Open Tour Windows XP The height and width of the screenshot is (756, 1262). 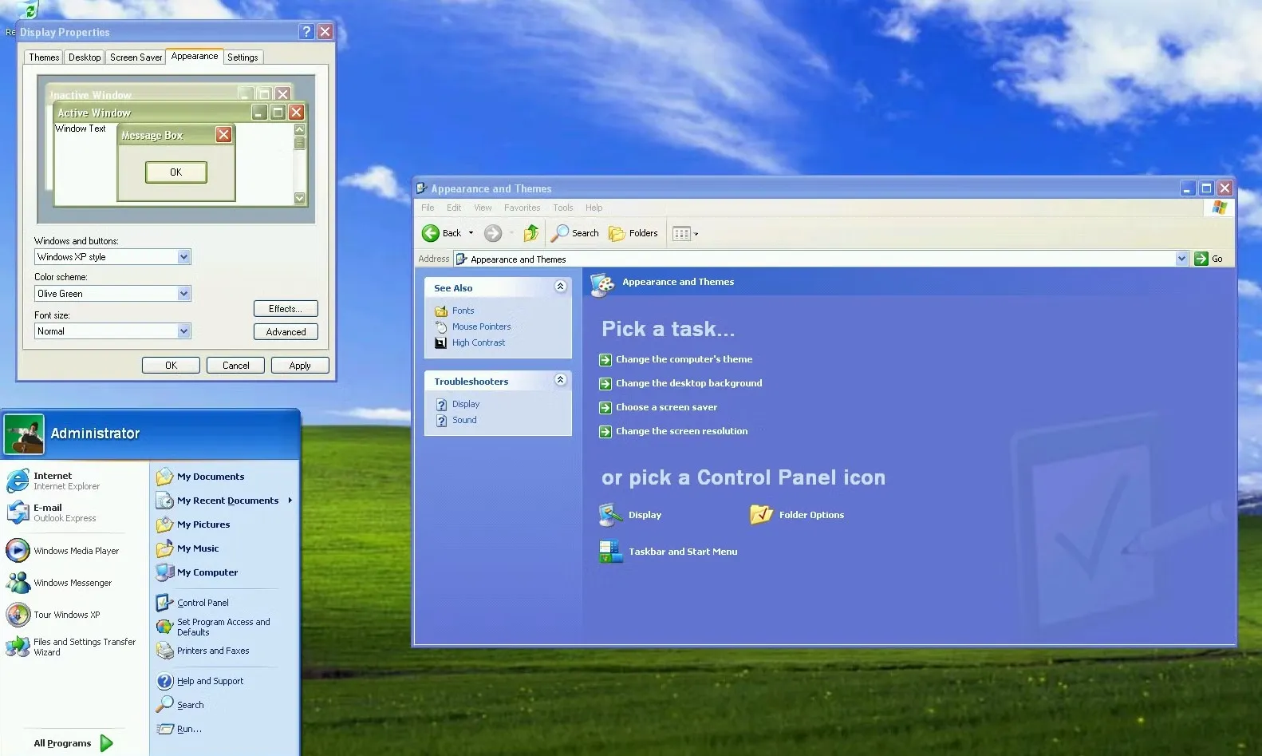[x=53, y=615]
